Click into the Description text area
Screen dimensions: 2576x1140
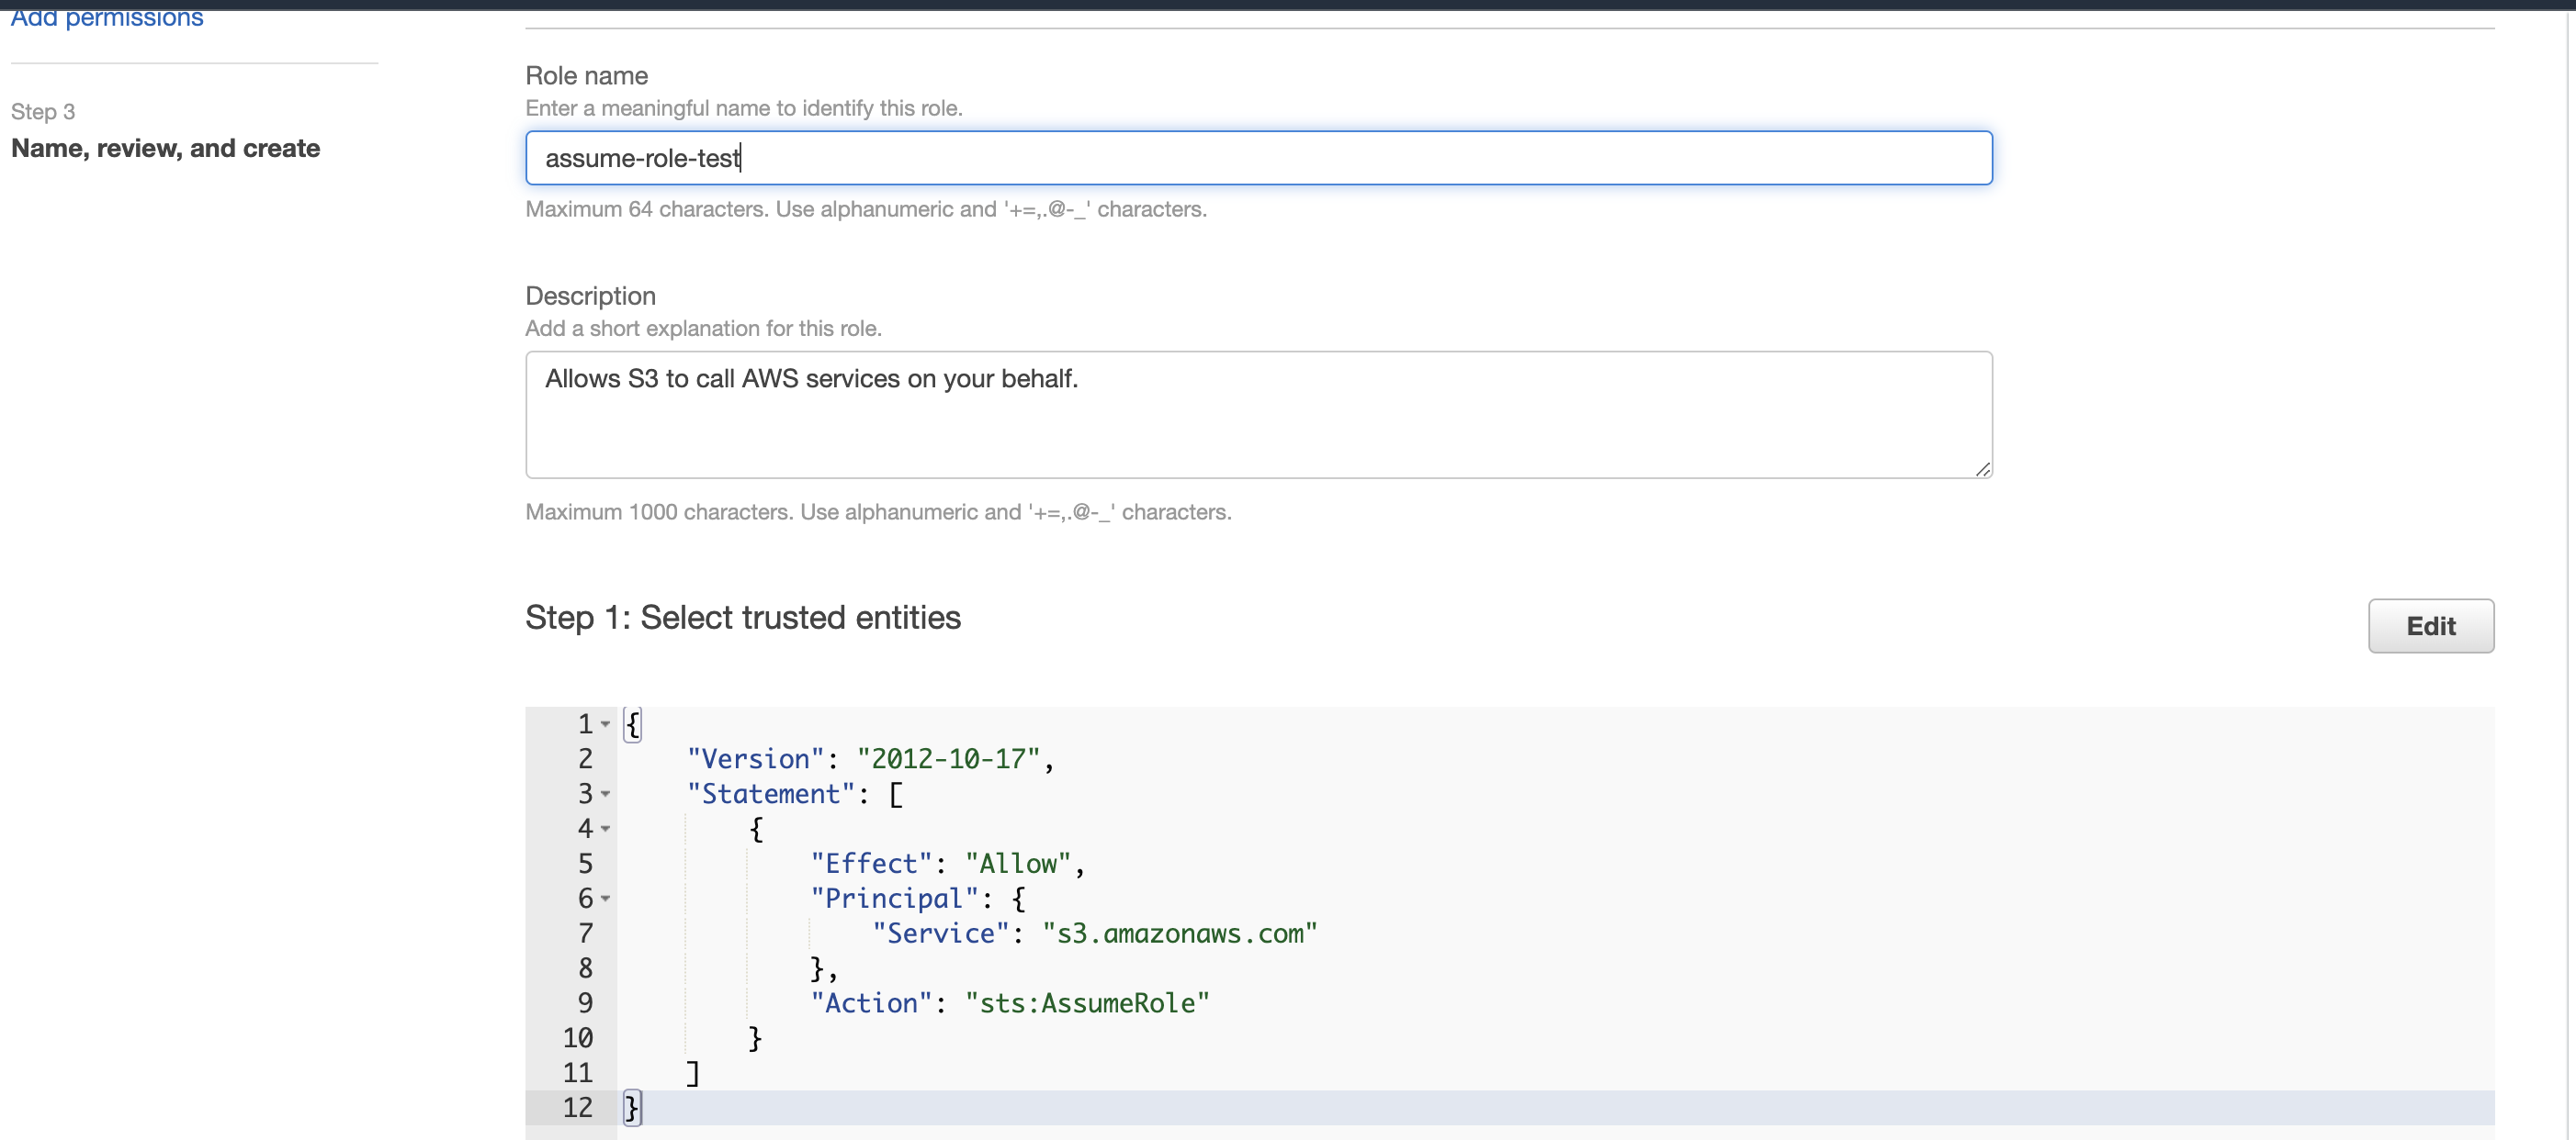pyautogui.click(x=1258, y=415)
